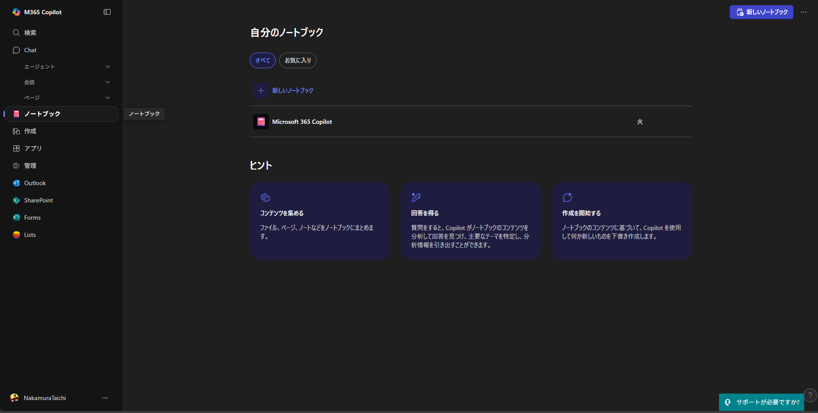Viewport: 818px width, 413px height.
Task: Open Chat via the speech bubble icon
Action: (16, 50)
